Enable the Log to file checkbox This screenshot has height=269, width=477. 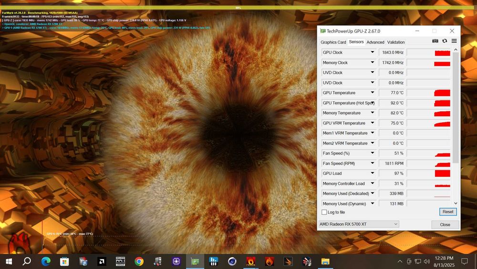tap(324, 212)
